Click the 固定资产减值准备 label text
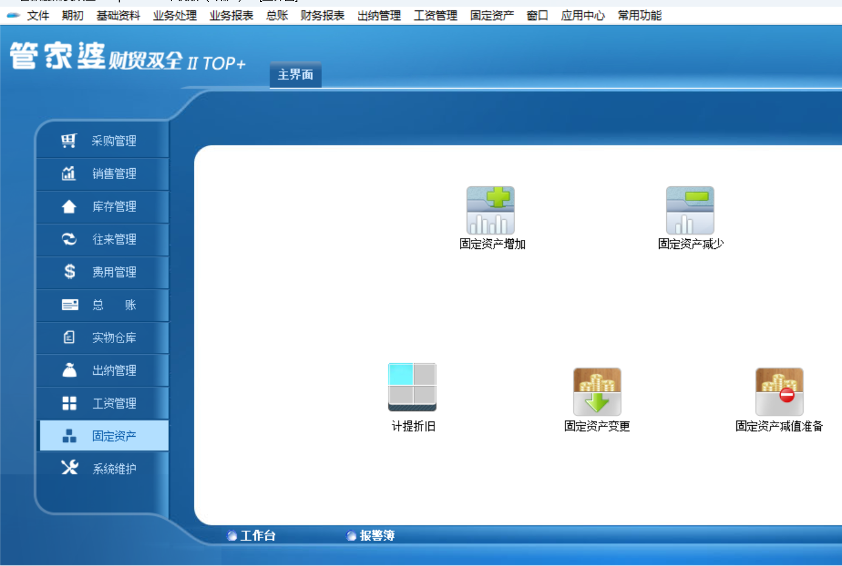The height and width of the screenshot is (566, 842). (x=779, y=426)
